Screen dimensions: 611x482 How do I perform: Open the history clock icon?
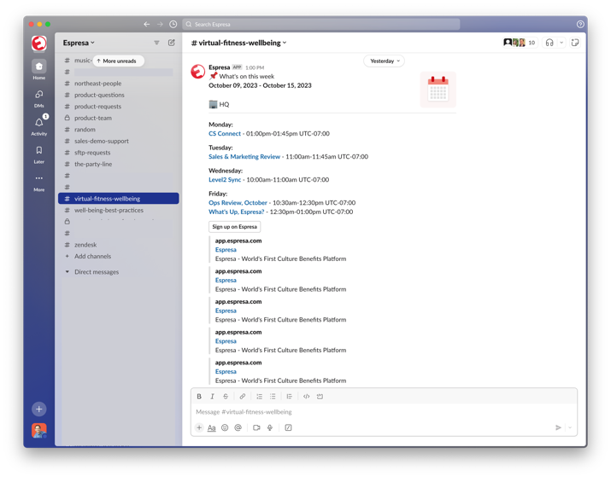pos(173,24)
